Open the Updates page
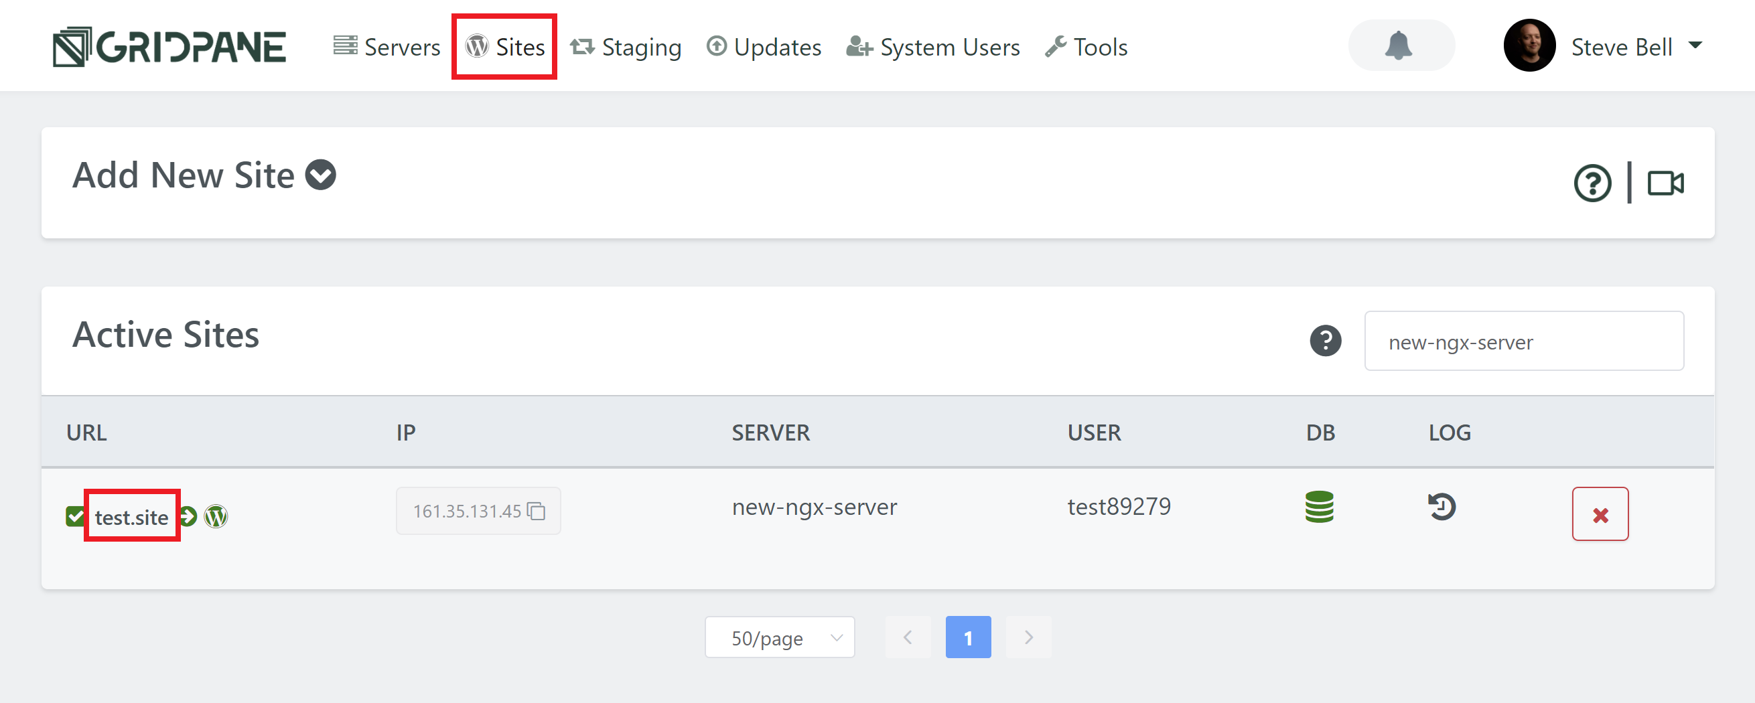The height and width of the screenshot is (703, 1755). (764, 47)
